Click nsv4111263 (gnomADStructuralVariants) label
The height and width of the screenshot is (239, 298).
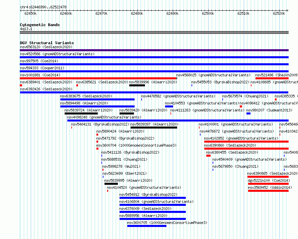(x=207, y=110)
